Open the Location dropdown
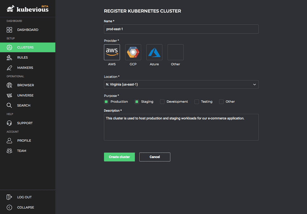 tap(181, 84)
